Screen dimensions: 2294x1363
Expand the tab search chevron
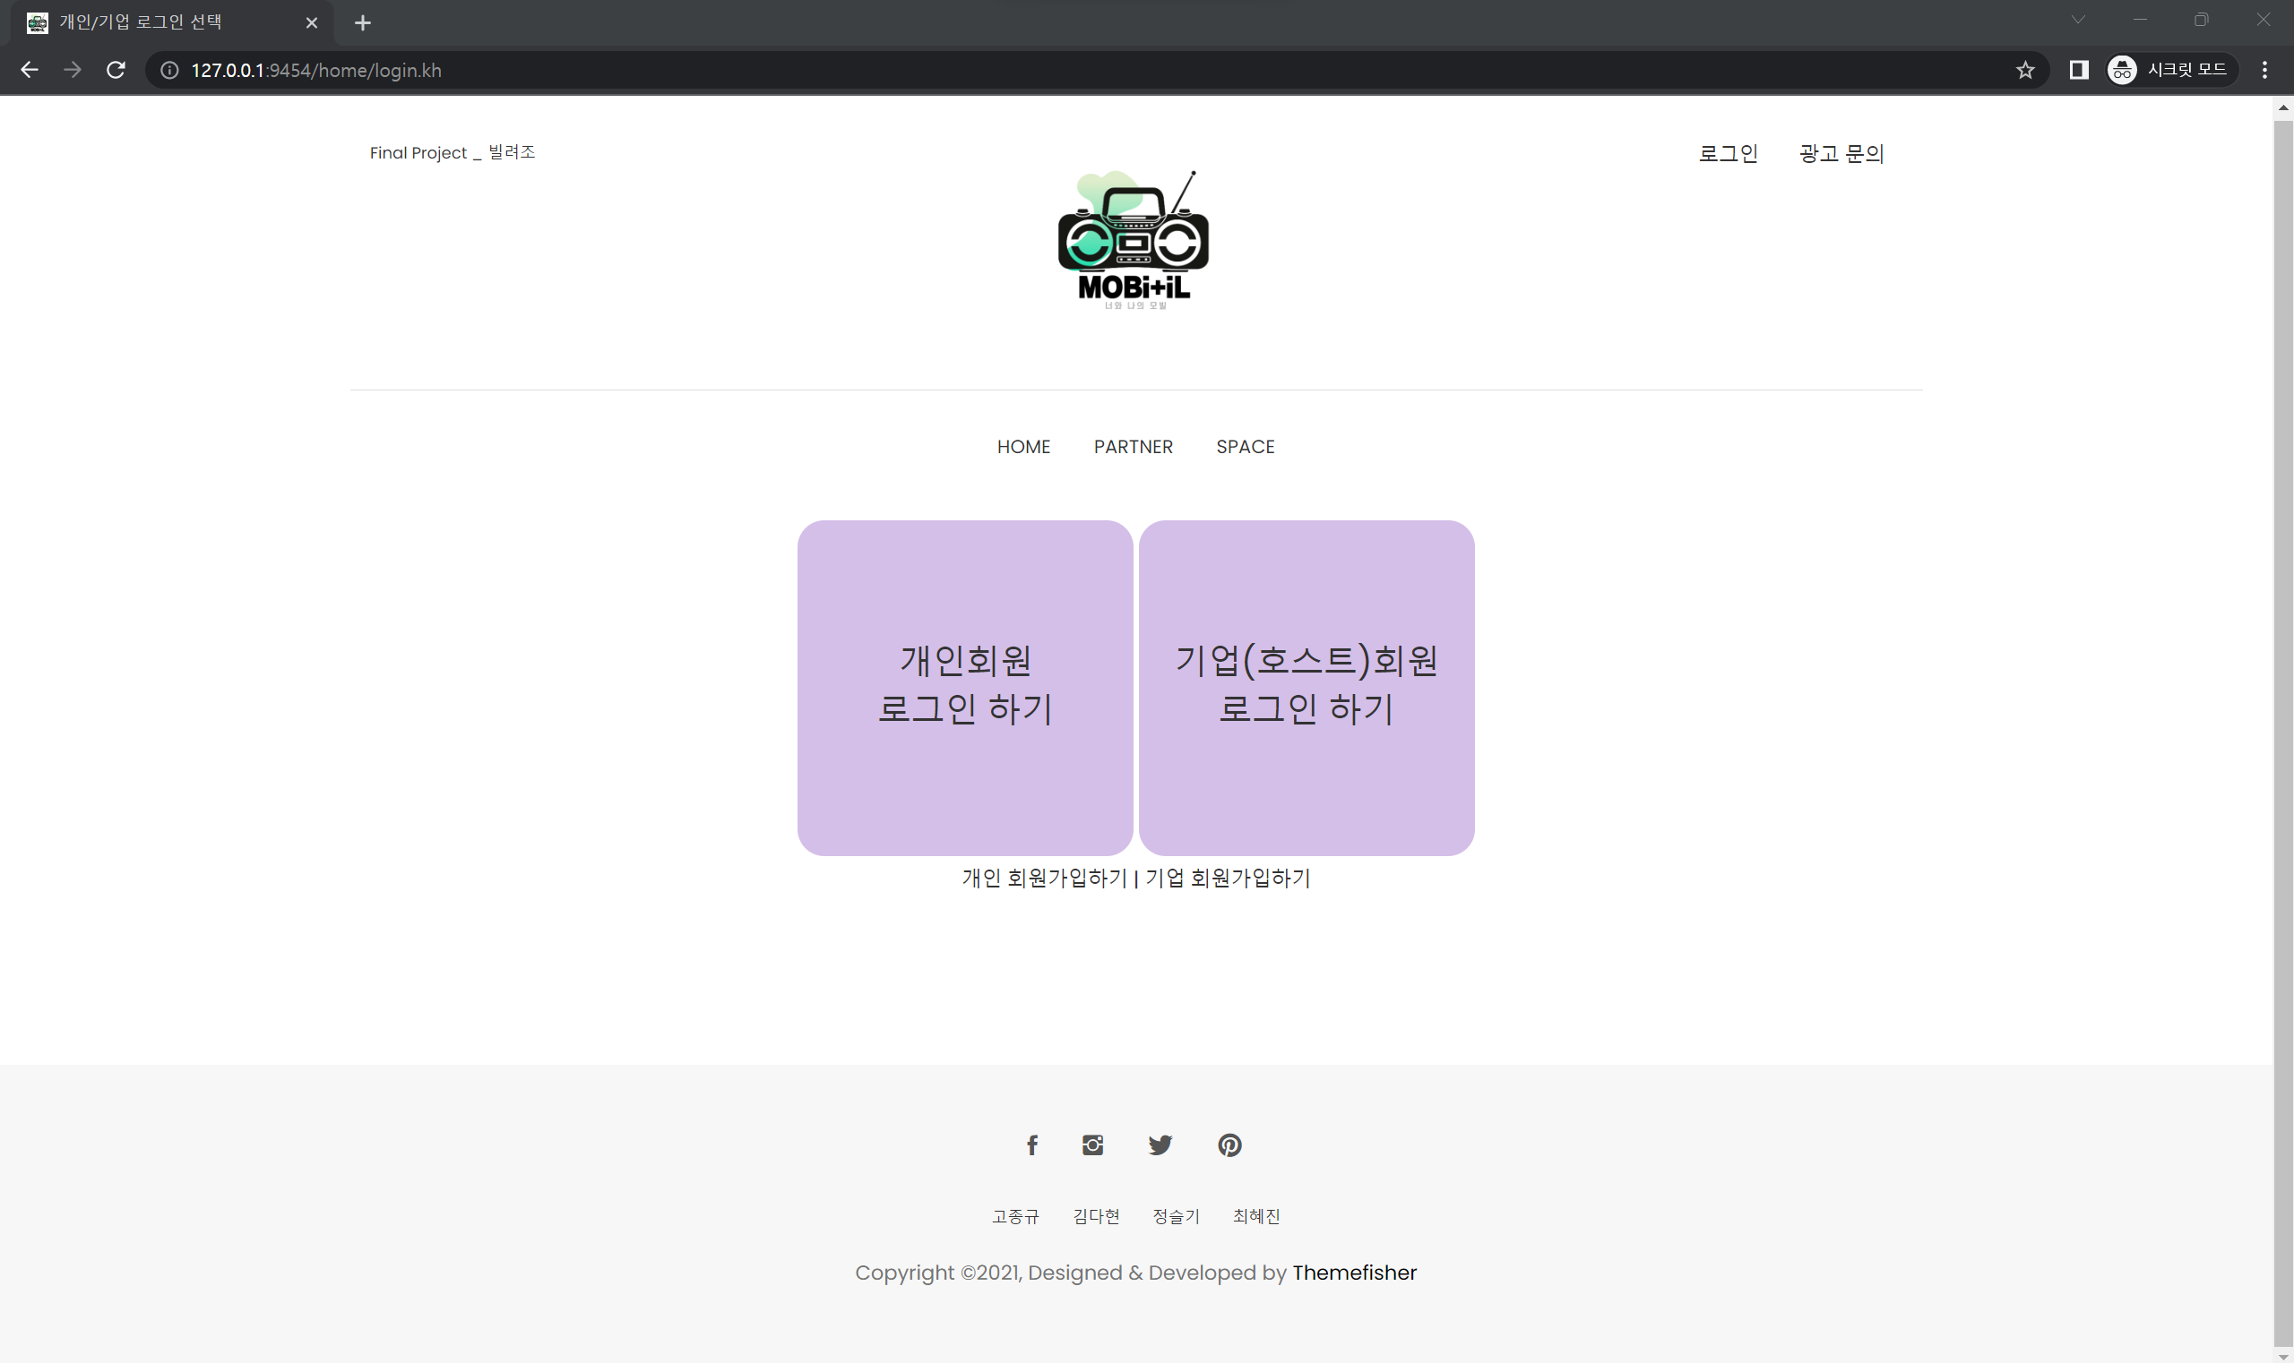pyautogui.click(x=2078, y=21)
